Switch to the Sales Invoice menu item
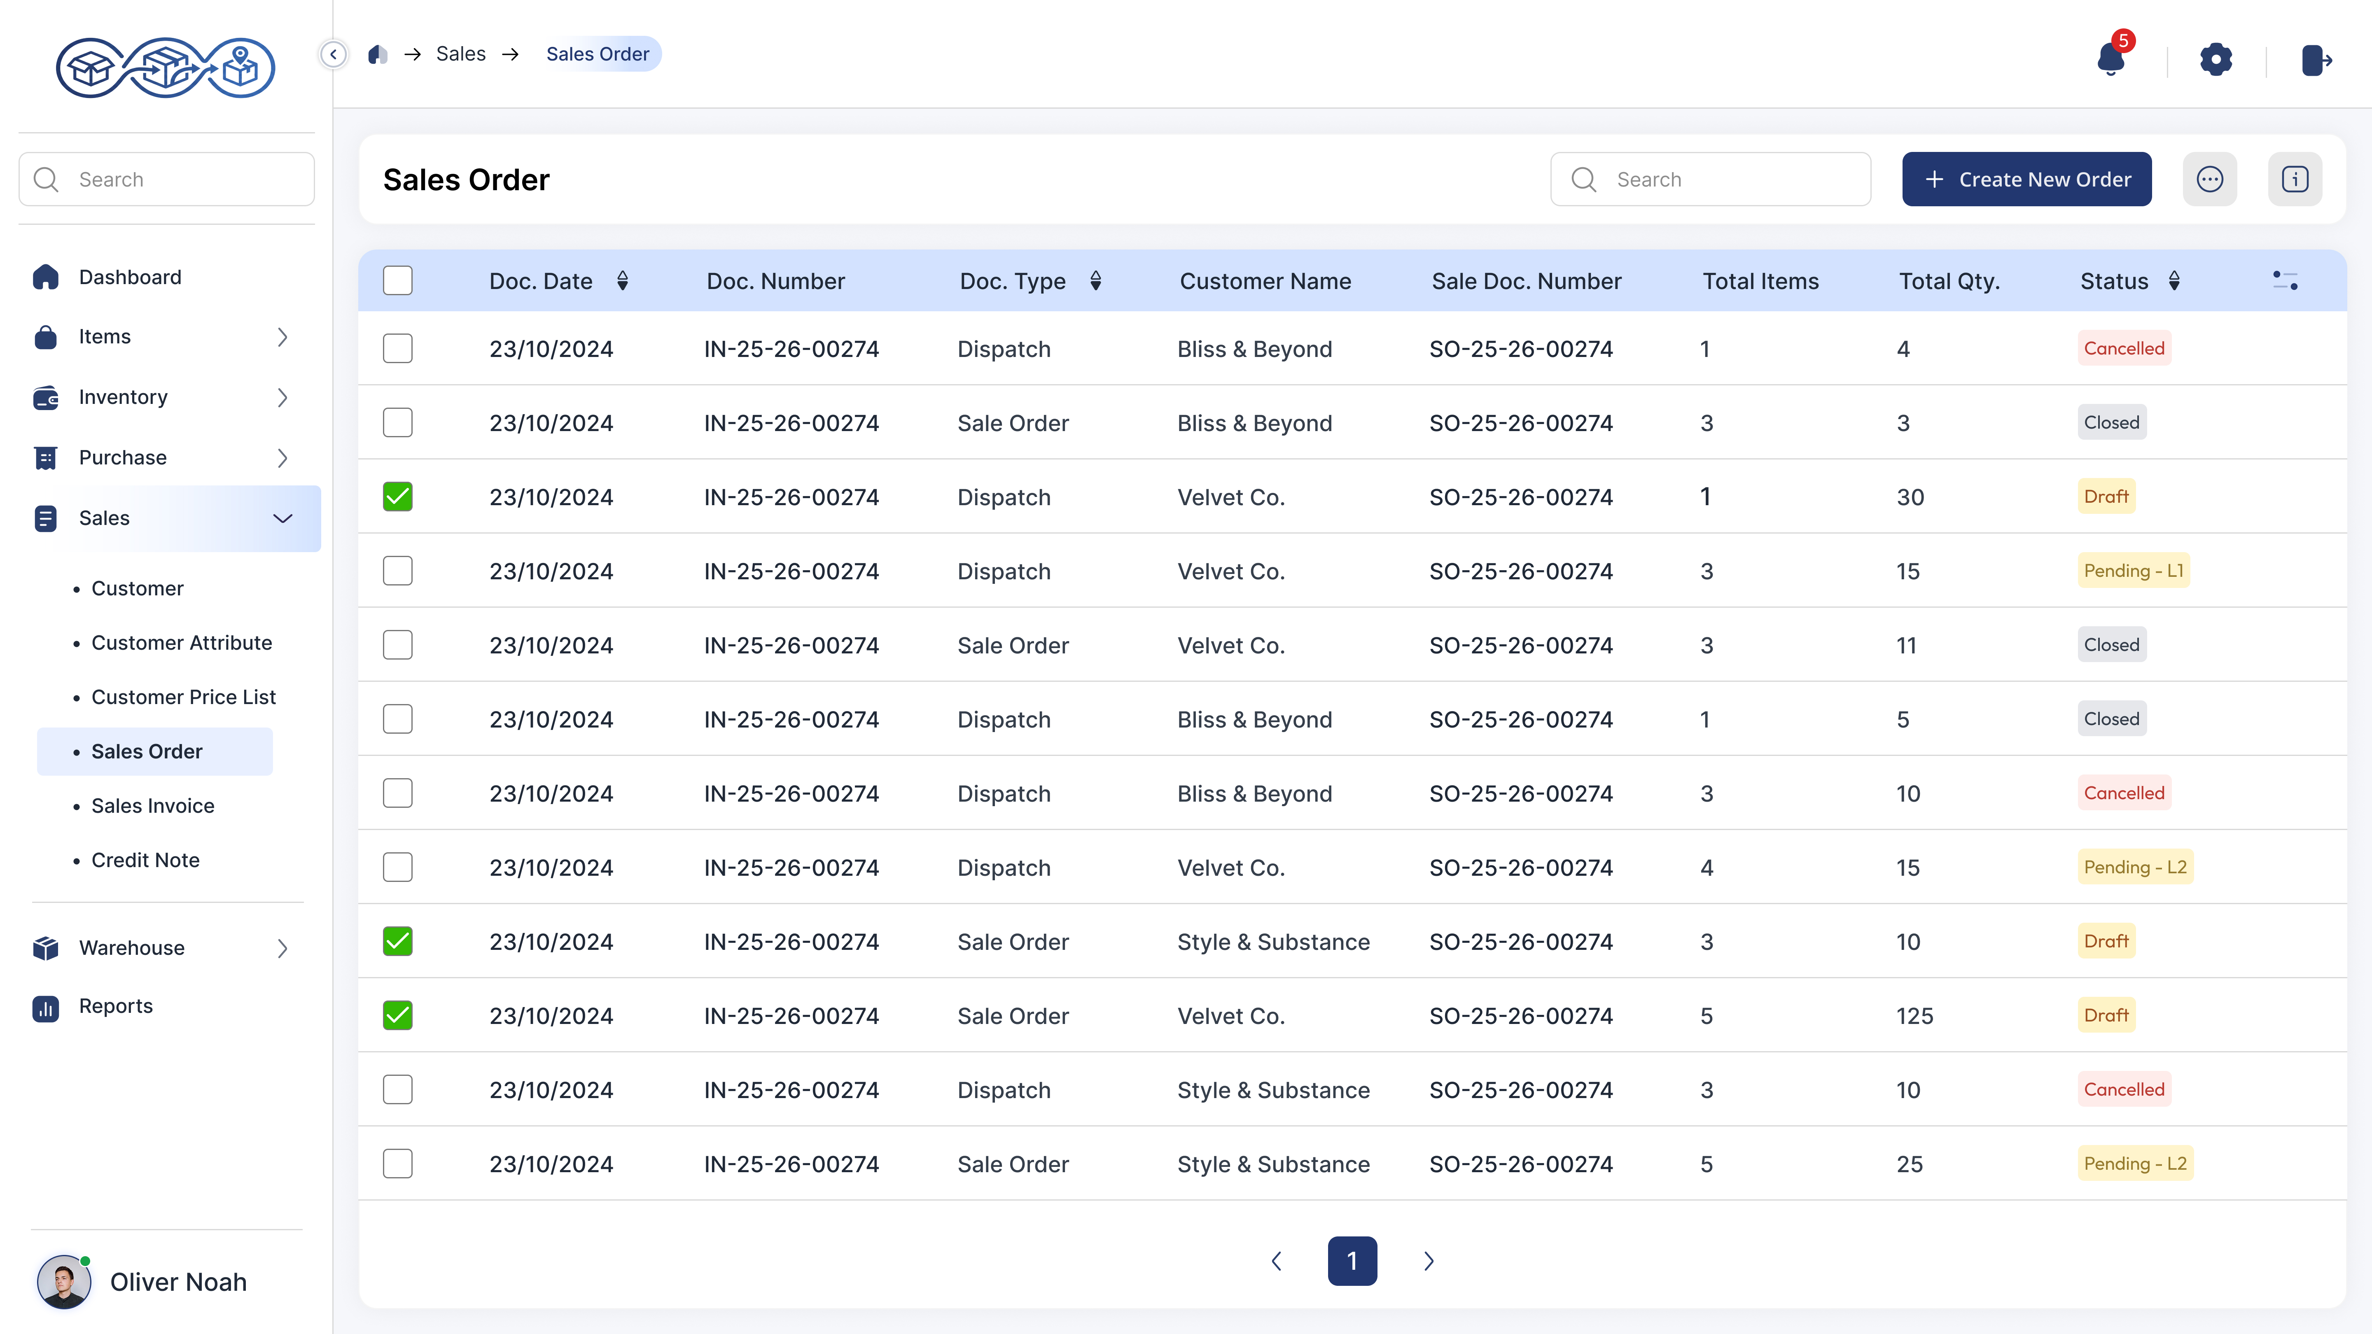 [x=152, y=806]
